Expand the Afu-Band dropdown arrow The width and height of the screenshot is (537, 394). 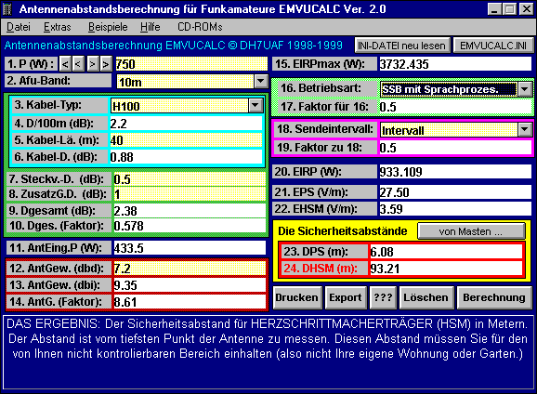[x=261, y=82]
